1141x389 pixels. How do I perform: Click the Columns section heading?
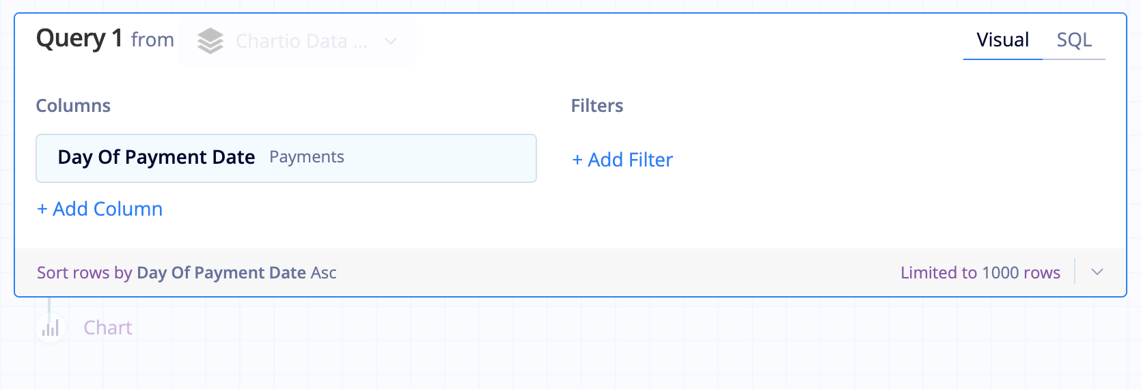(x=73, y=106)
